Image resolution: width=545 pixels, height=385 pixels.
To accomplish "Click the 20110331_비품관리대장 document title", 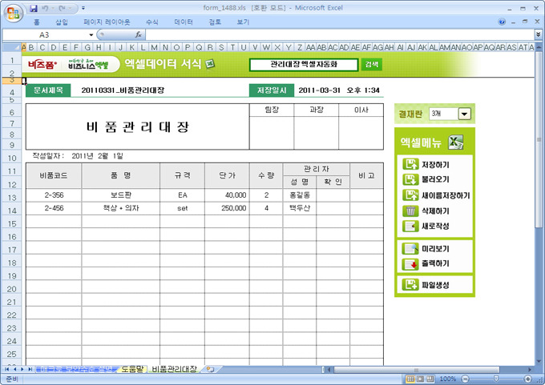I will (123, 90).
